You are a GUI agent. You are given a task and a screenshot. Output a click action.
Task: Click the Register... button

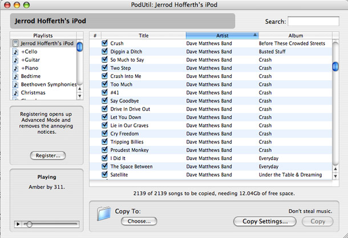48,155
